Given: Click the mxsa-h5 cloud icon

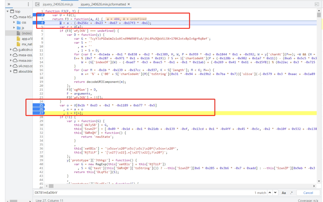Looking at the screenshot, I should coord(15,17).
